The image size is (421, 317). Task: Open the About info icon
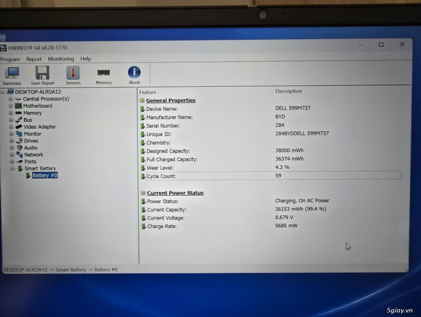pyautogui.click(x=134, y=72)
